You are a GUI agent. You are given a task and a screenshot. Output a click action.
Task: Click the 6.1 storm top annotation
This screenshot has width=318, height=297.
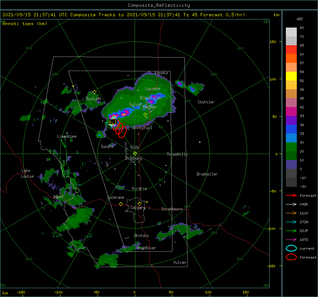coord(113,122)
